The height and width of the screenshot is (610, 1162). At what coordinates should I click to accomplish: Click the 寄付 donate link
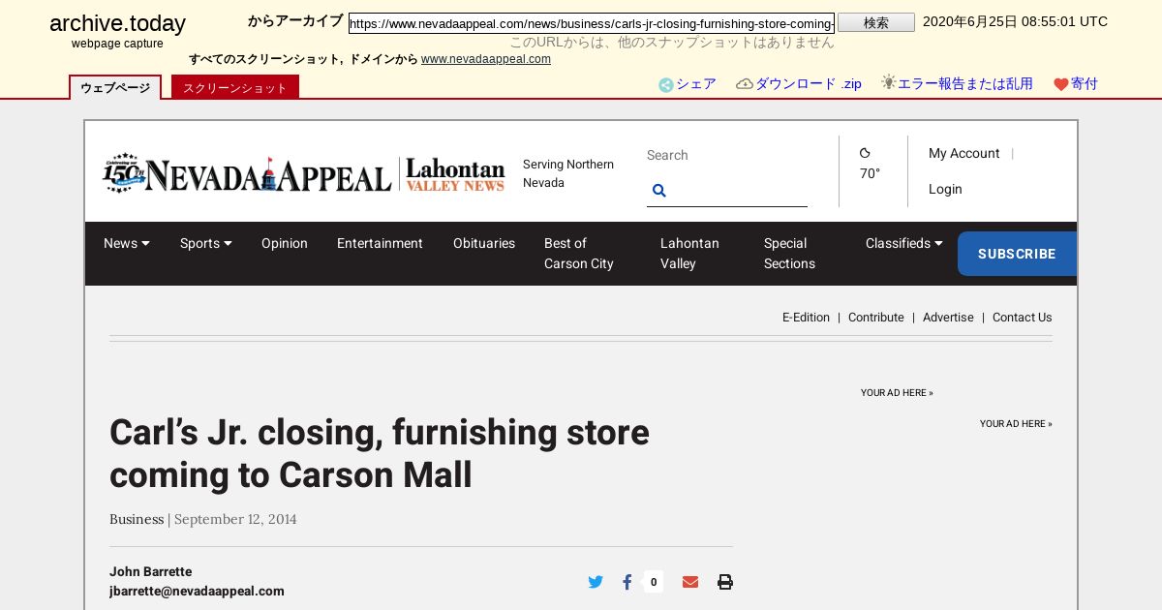(x=1076, y=84)
